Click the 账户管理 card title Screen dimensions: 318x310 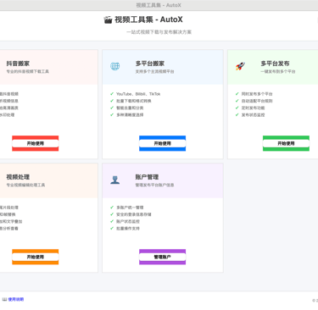pos(147,177)
